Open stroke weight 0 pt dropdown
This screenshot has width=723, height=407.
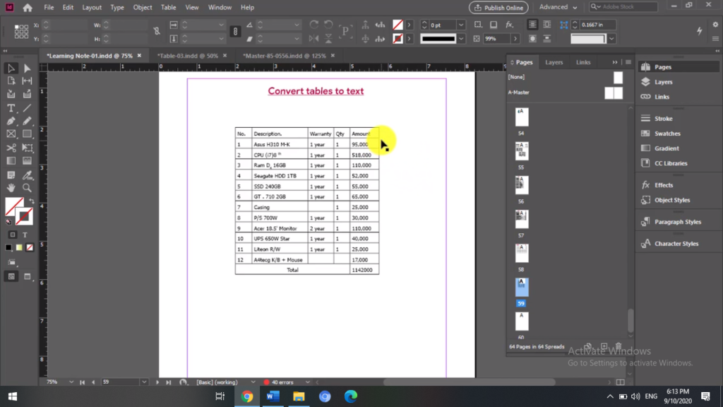[460, 25]
